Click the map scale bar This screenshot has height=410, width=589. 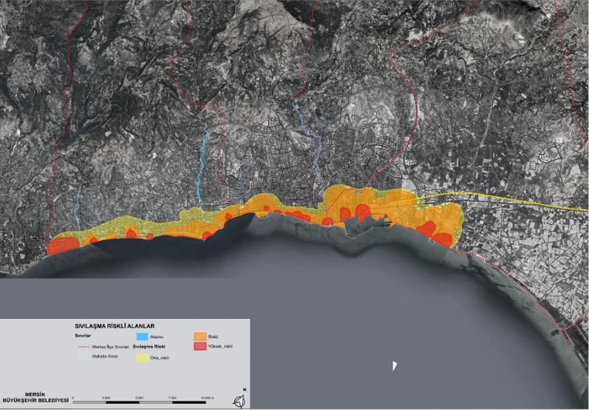pos(142,402)
